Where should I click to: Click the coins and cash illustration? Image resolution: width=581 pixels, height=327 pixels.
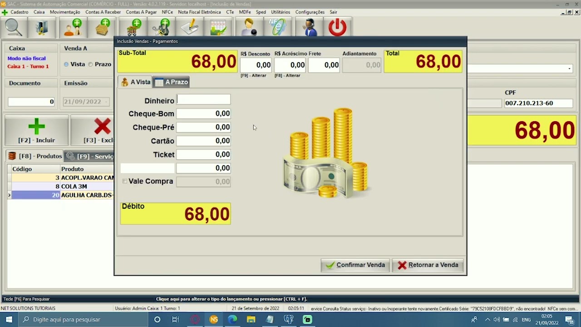326,153
